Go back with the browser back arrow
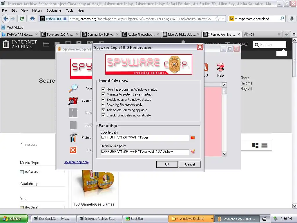Viewport: 297px width, 223px height. coord(6,19)
